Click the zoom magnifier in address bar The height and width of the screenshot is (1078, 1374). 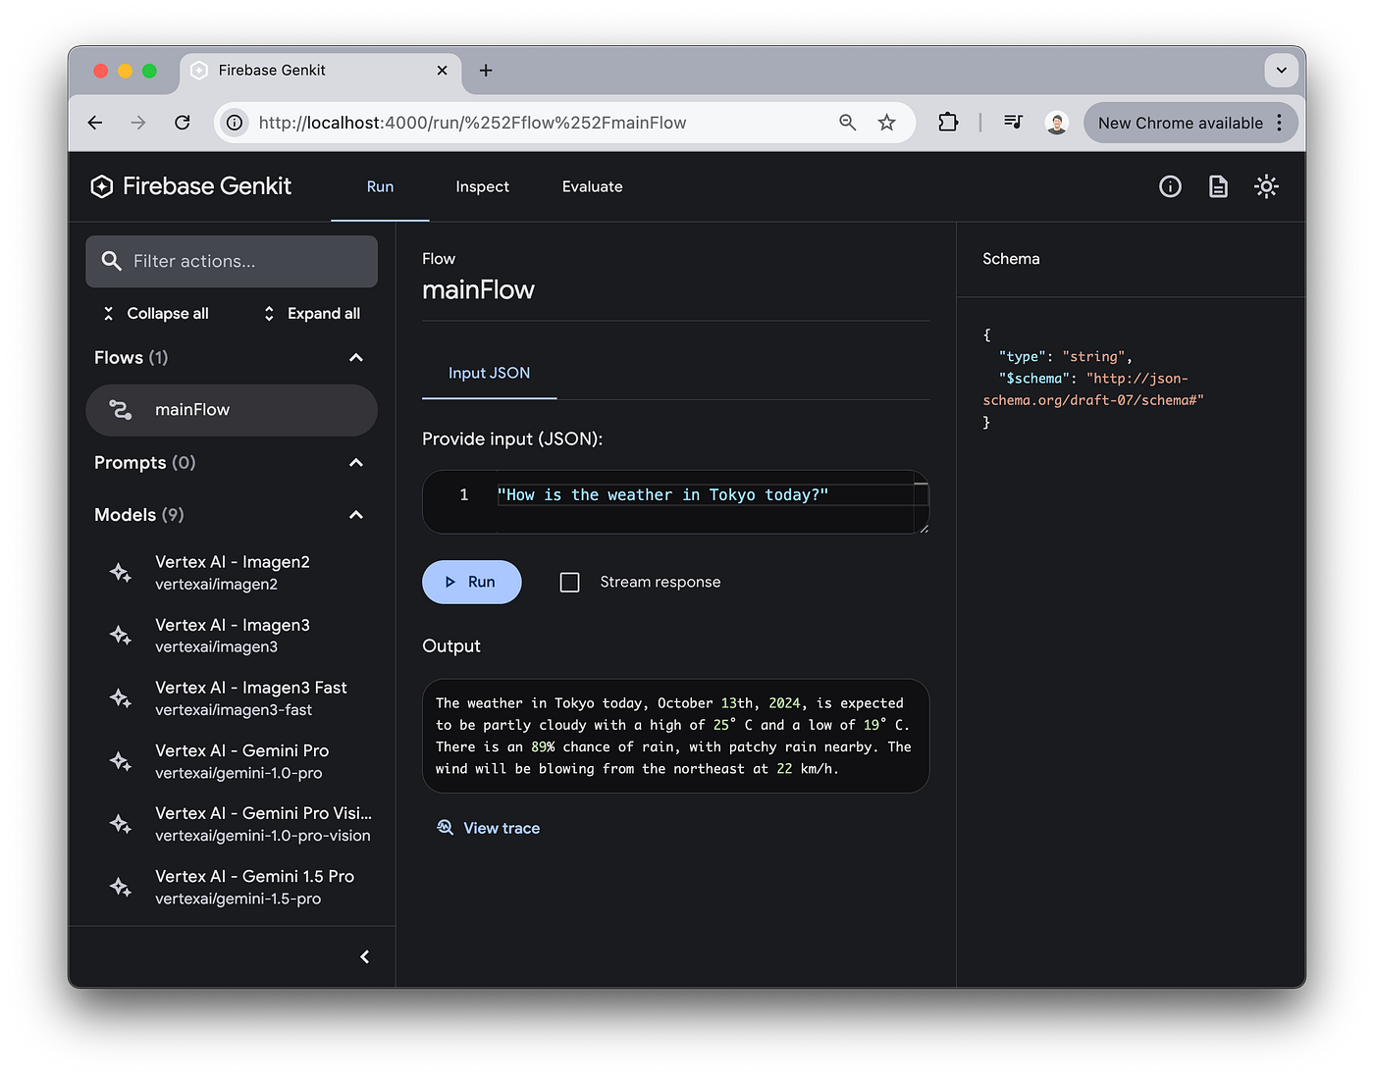tap(848, 123)
